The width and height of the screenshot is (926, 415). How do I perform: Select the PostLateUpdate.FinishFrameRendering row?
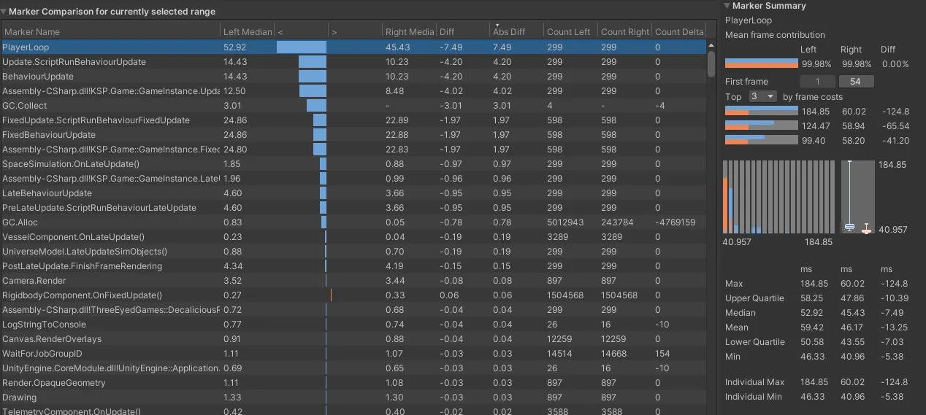353,265
